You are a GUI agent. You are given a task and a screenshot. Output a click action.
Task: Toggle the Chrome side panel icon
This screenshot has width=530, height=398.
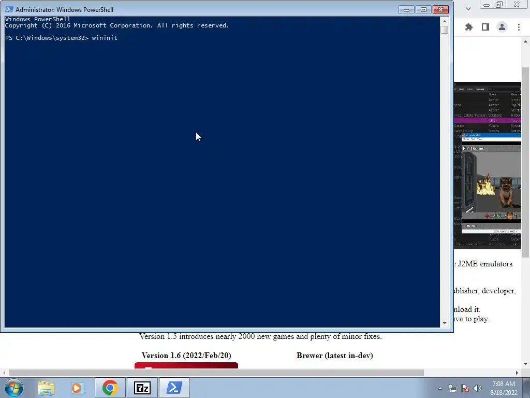(485, 27)
